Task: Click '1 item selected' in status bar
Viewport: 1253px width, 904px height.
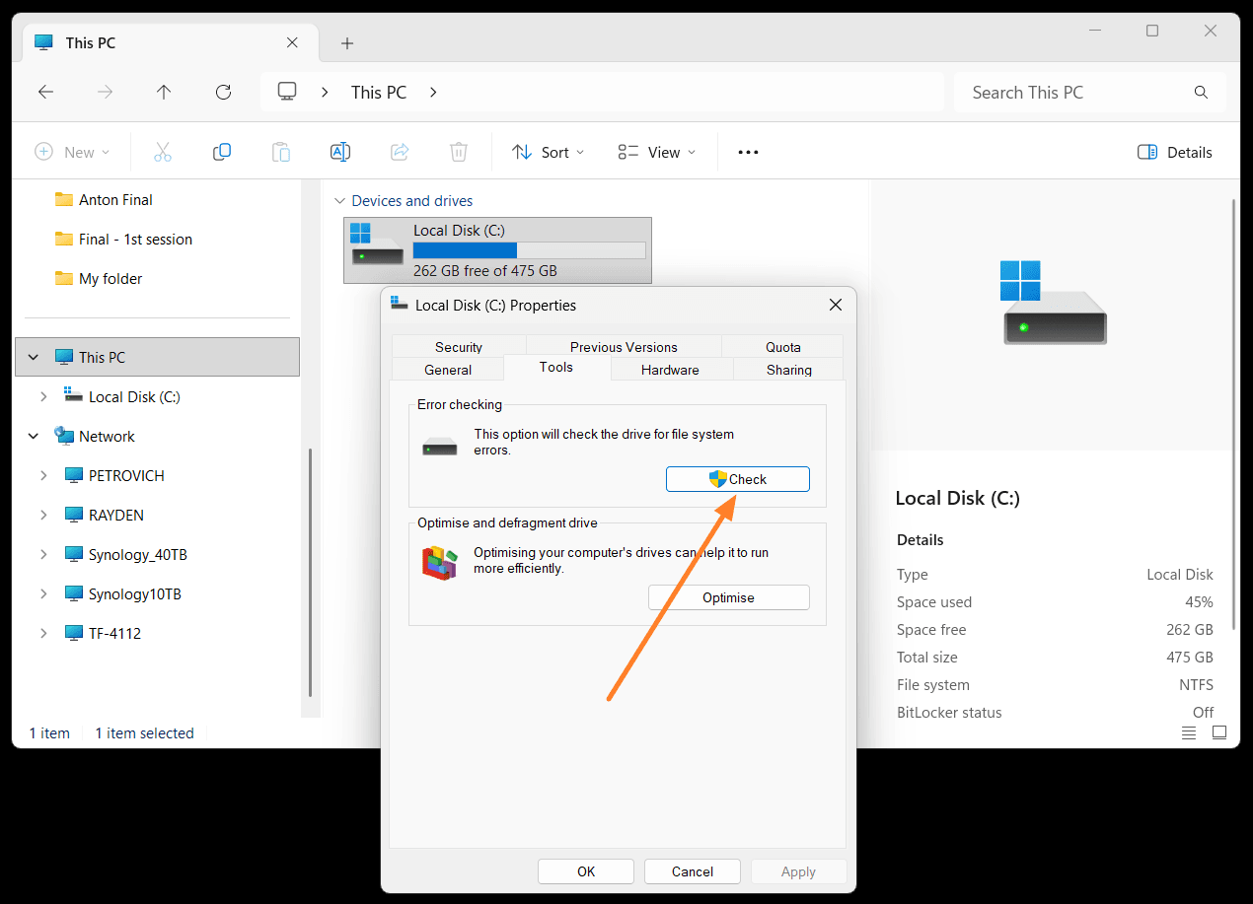Action: pyautogui.click(x=144, y=732)
